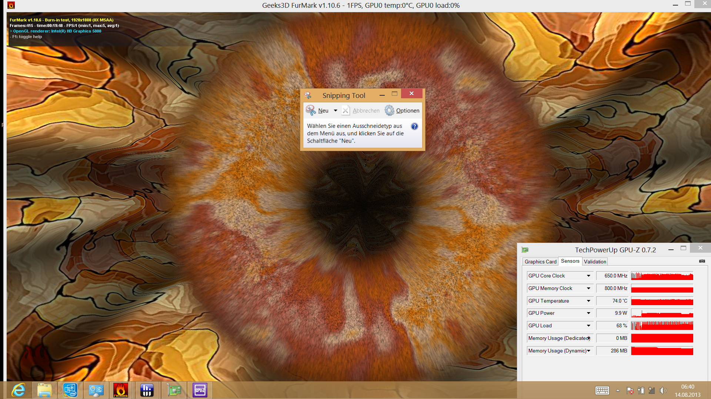Viewport: 711px width, 399px height.
Task: Click the GPU Power sensor graph
Action: (x=662, y=313)
